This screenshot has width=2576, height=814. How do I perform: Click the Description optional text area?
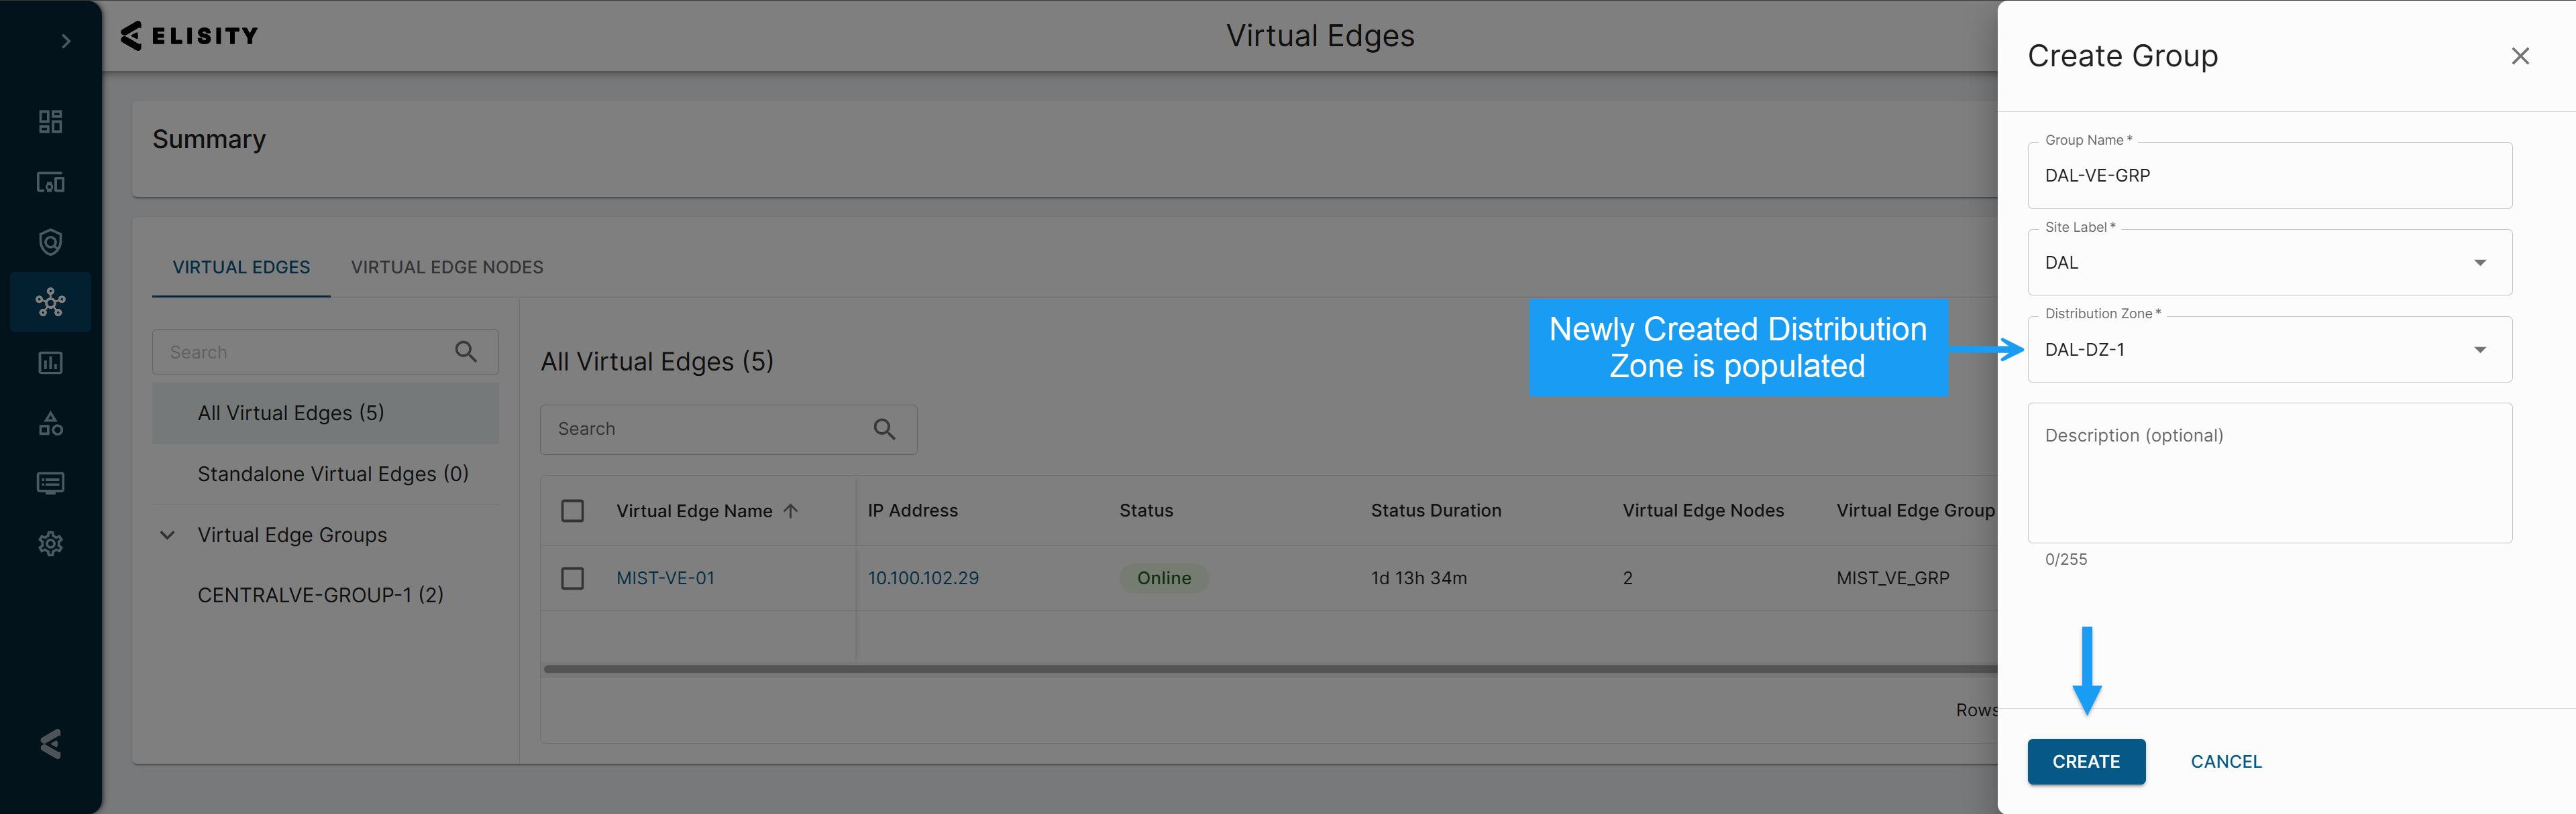(2269, 474)
